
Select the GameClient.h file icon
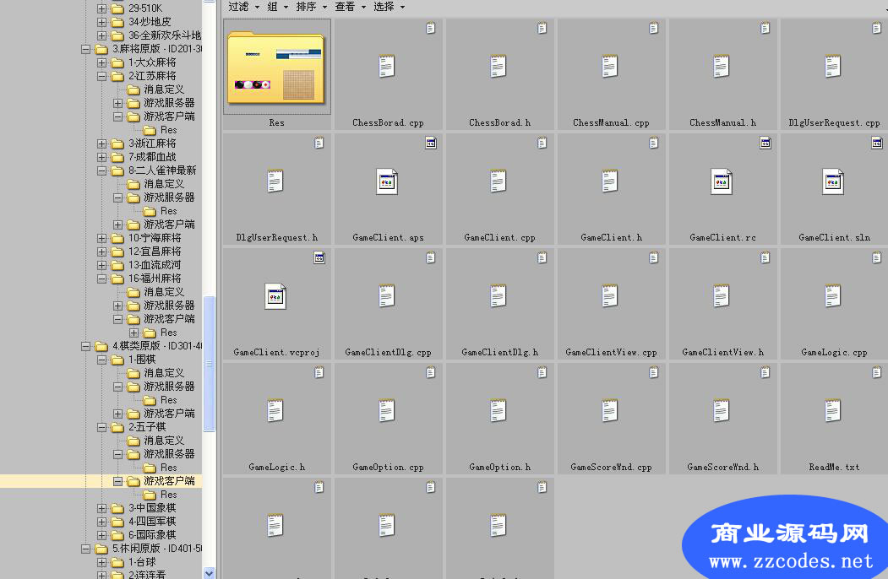(x=609, y=181)
